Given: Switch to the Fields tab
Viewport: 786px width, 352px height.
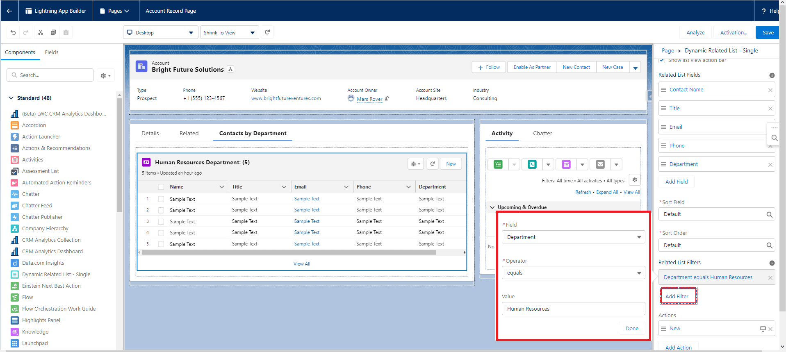Looking at the screenshot, I should click(52, 52).
